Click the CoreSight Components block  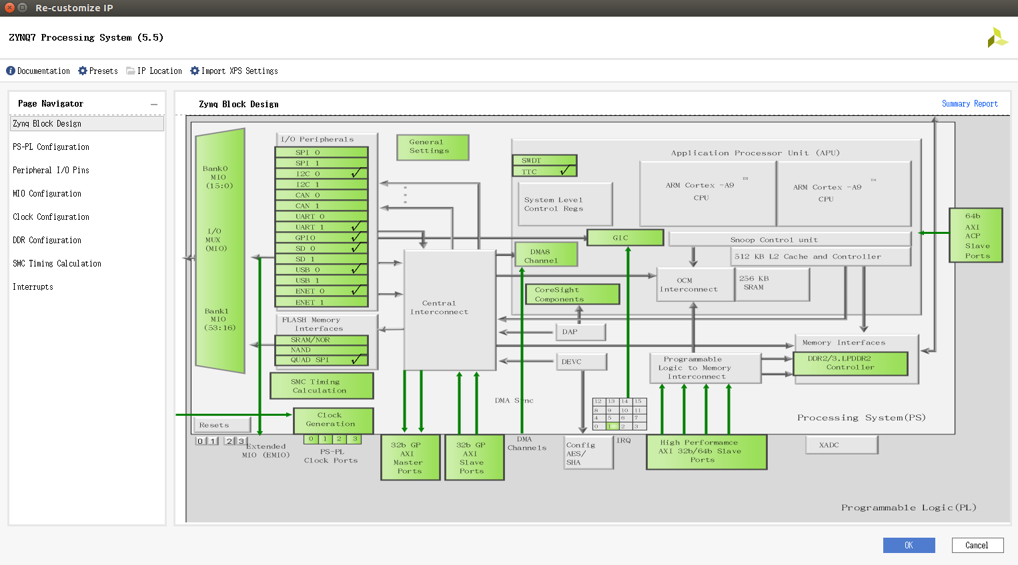click(x=572, y=294)
